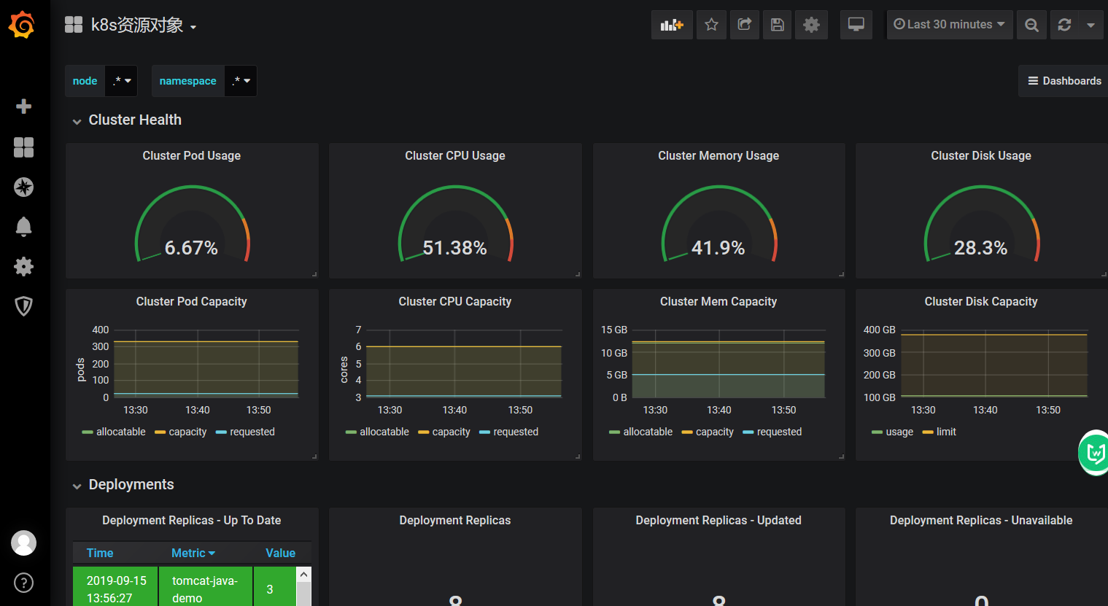Image resolution: width=1108 pixels, height=606 pixels.
Task: Click the 41.9% memory usage gauge
Action: tap(718, 225)
